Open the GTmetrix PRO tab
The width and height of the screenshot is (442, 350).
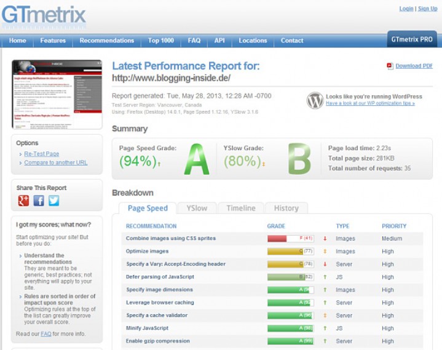pos(412,39)
